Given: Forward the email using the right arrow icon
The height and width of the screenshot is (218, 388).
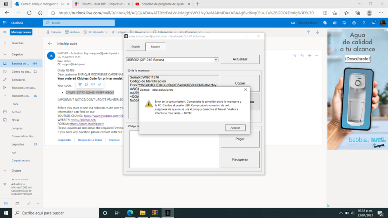Looking at the screenshot, I should (309, 56).
